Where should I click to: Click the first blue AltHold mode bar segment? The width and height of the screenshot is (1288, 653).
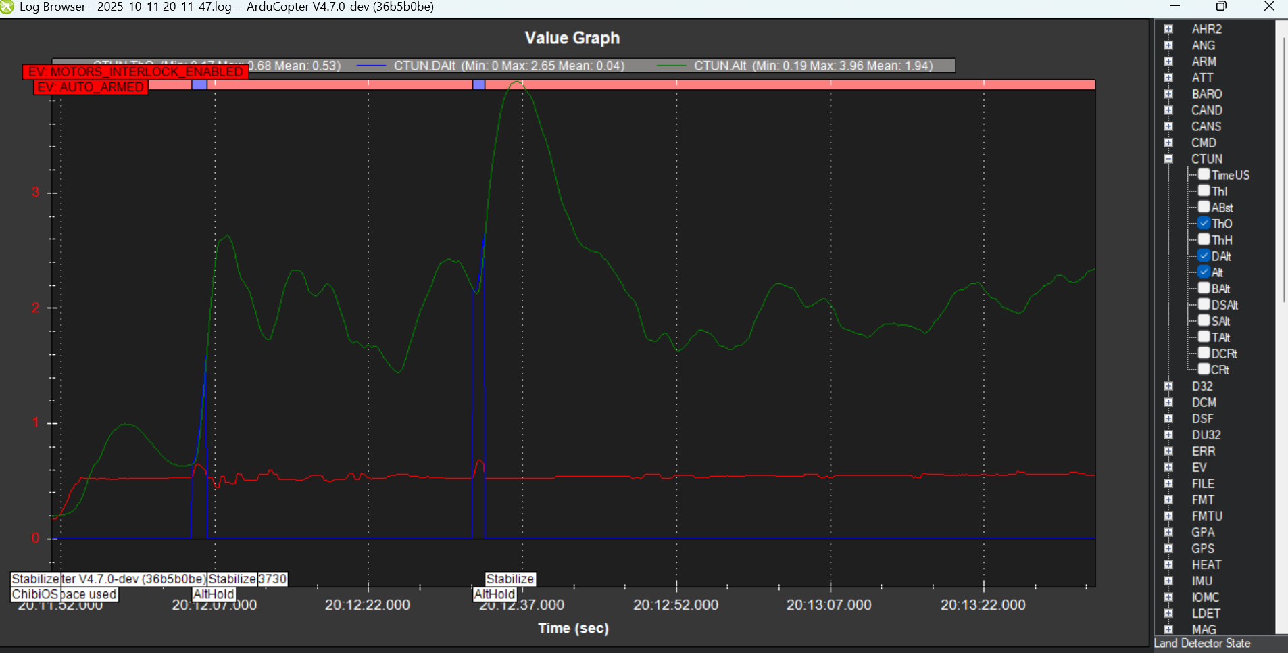click(x=199, y=84)
